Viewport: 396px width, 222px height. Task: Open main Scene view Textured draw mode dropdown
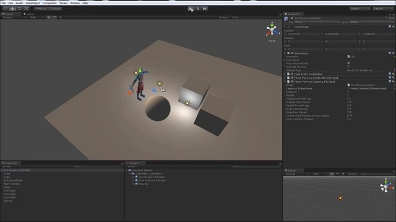pos(14,17)
